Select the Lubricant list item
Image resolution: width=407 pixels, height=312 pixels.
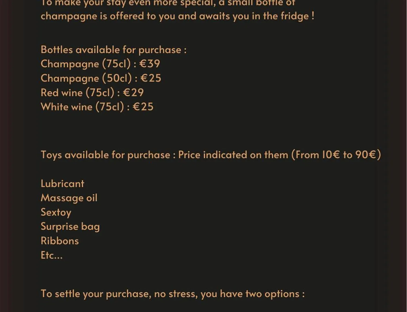point(62,184)
